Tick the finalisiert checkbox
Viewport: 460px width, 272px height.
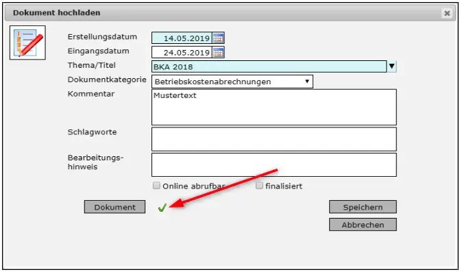tap(259, 186)
